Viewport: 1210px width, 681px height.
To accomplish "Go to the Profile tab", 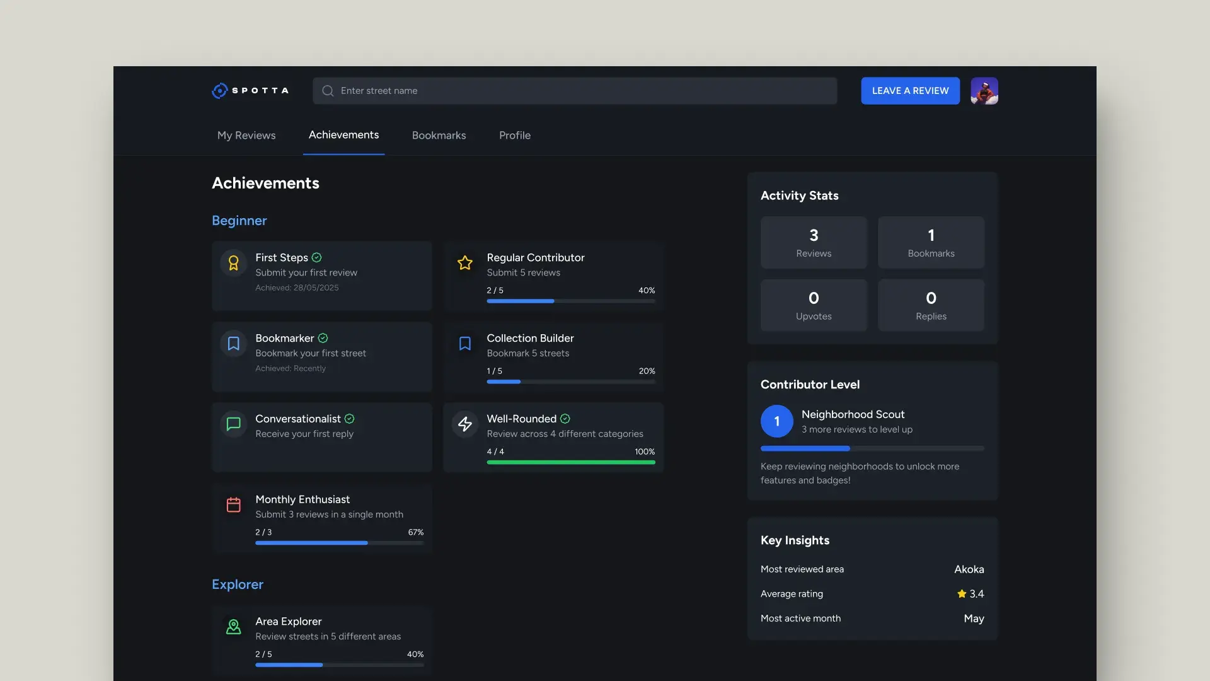I will (x=514, y=136).
